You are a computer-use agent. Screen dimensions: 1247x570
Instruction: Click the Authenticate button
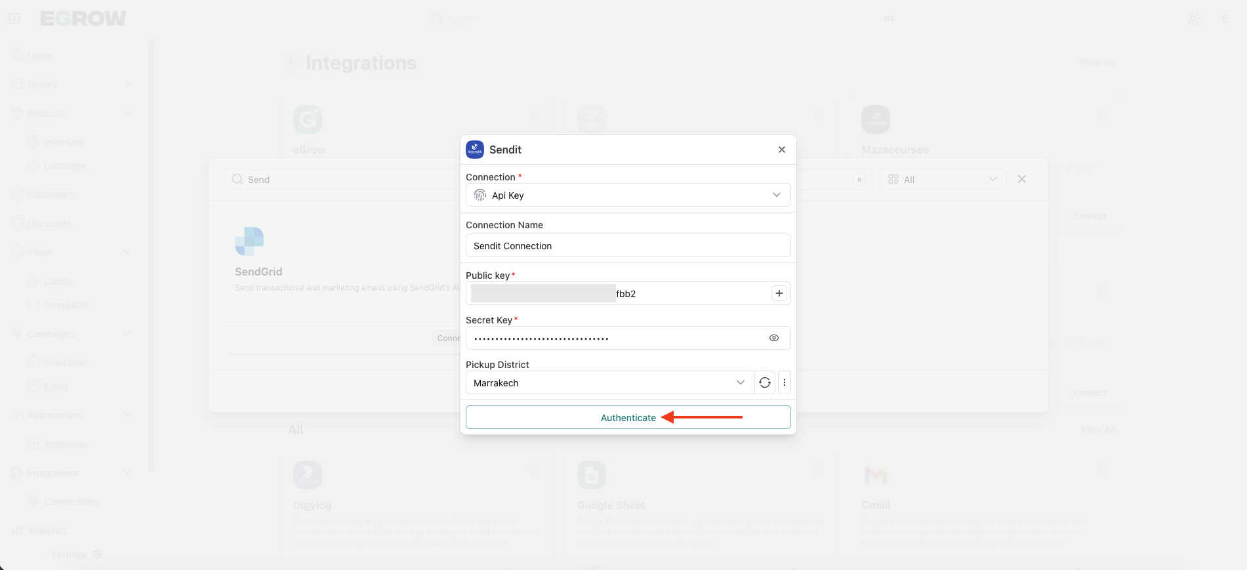tap(628, 417)
